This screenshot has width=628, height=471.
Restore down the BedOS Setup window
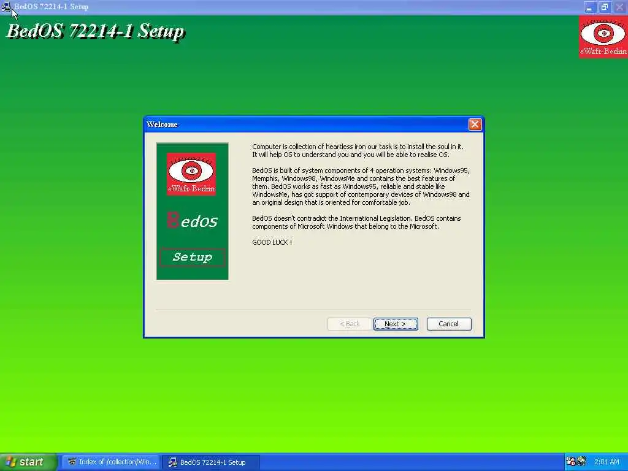[604, 7]
